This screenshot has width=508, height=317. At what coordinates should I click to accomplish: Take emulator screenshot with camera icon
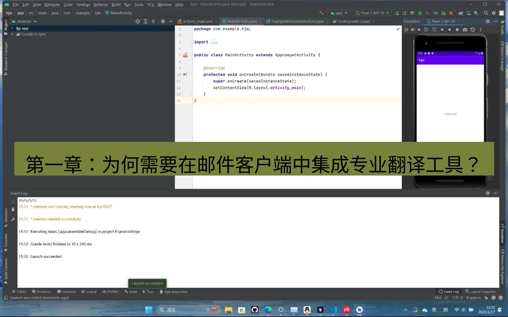465,29
